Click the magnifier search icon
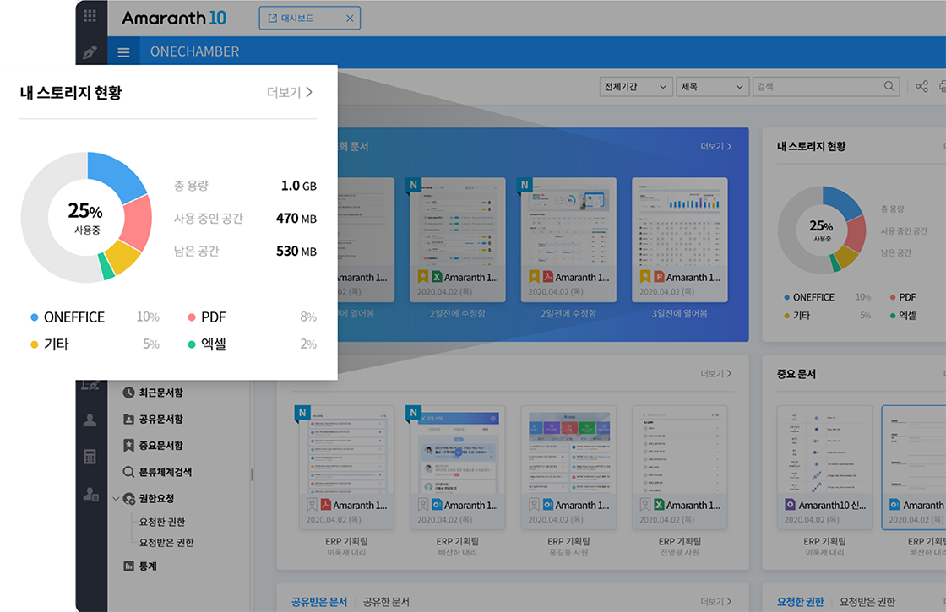 tap(889, 86)
